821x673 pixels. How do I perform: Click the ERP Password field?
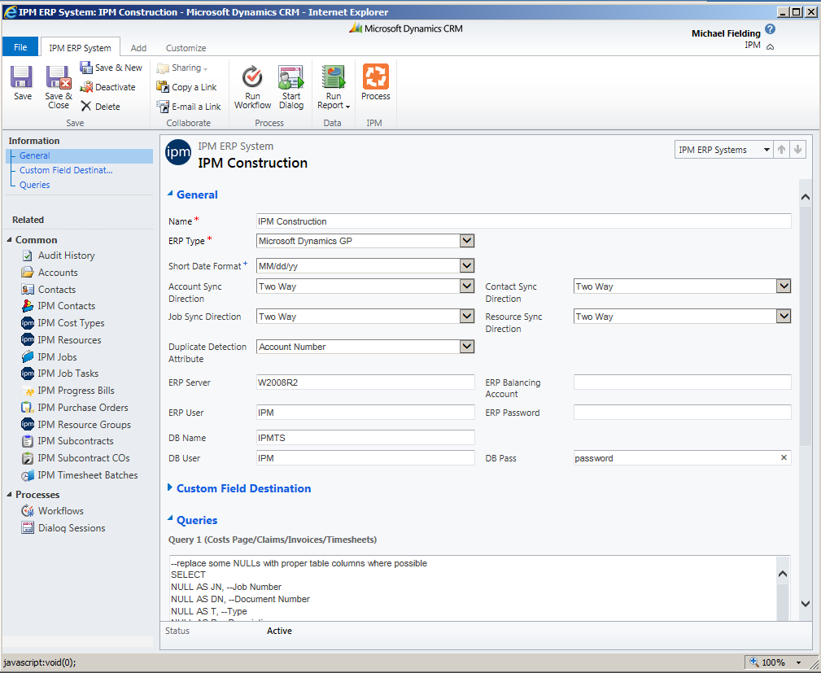coord(682,412)
